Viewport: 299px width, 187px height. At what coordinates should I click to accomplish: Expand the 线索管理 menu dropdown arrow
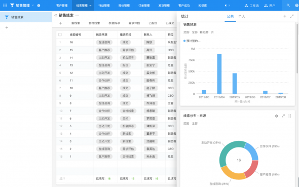(x=90, y=6)
